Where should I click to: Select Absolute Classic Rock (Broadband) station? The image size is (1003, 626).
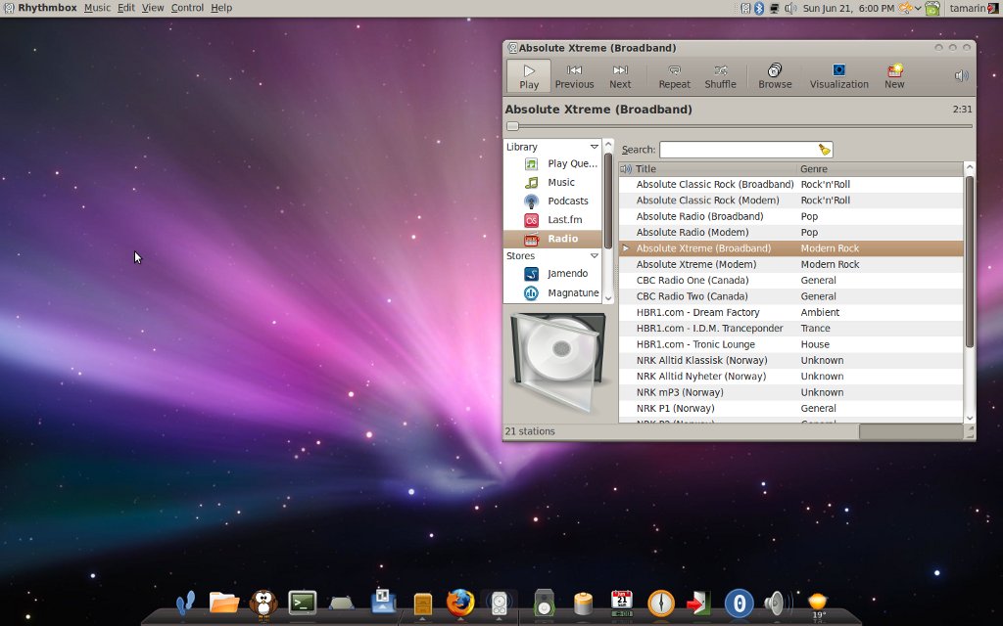point(790,184)
